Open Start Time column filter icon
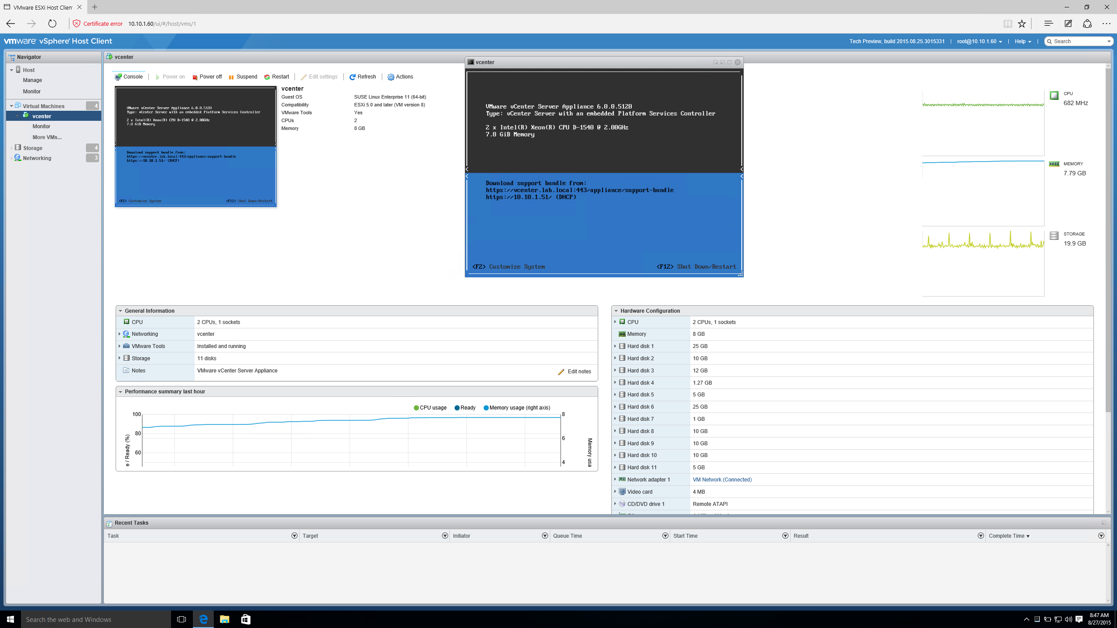The height and width of the screenshot is (628, 1117). [785, 536]
